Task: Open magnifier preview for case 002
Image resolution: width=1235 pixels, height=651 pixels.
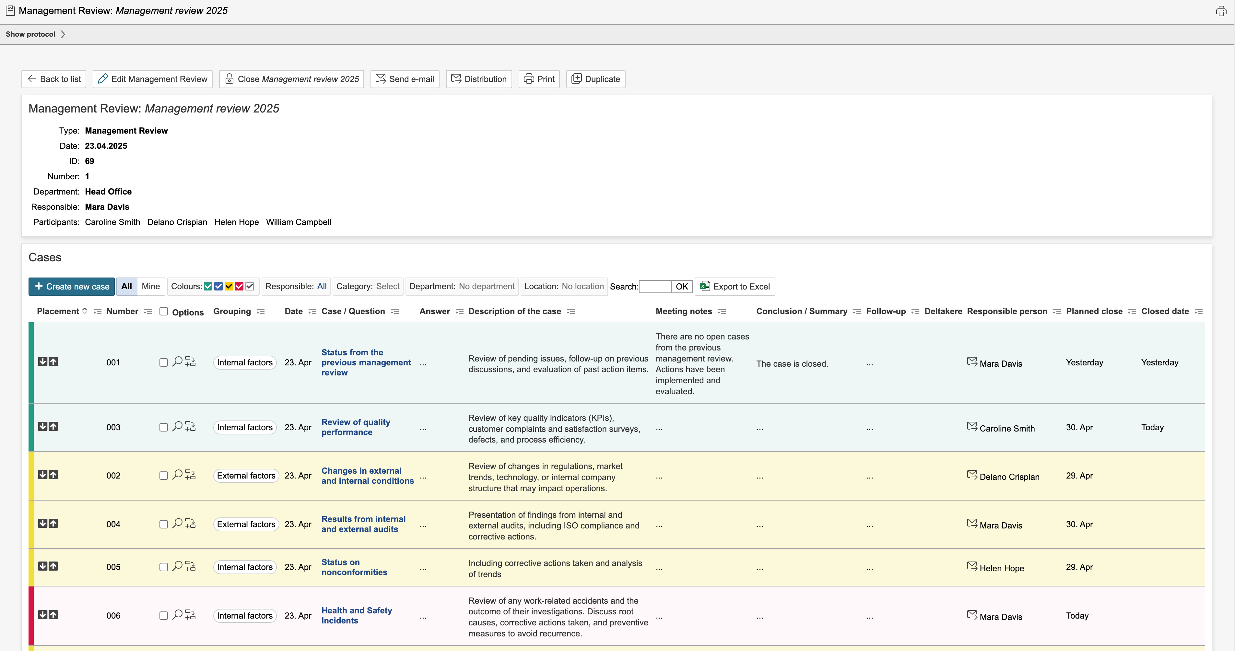Action: tap(177, 475)
